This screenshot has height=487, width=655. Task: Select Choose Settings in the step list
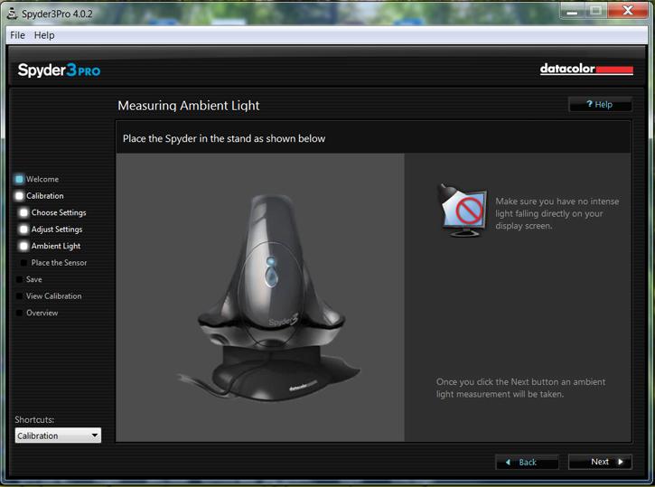pos(59,212)
